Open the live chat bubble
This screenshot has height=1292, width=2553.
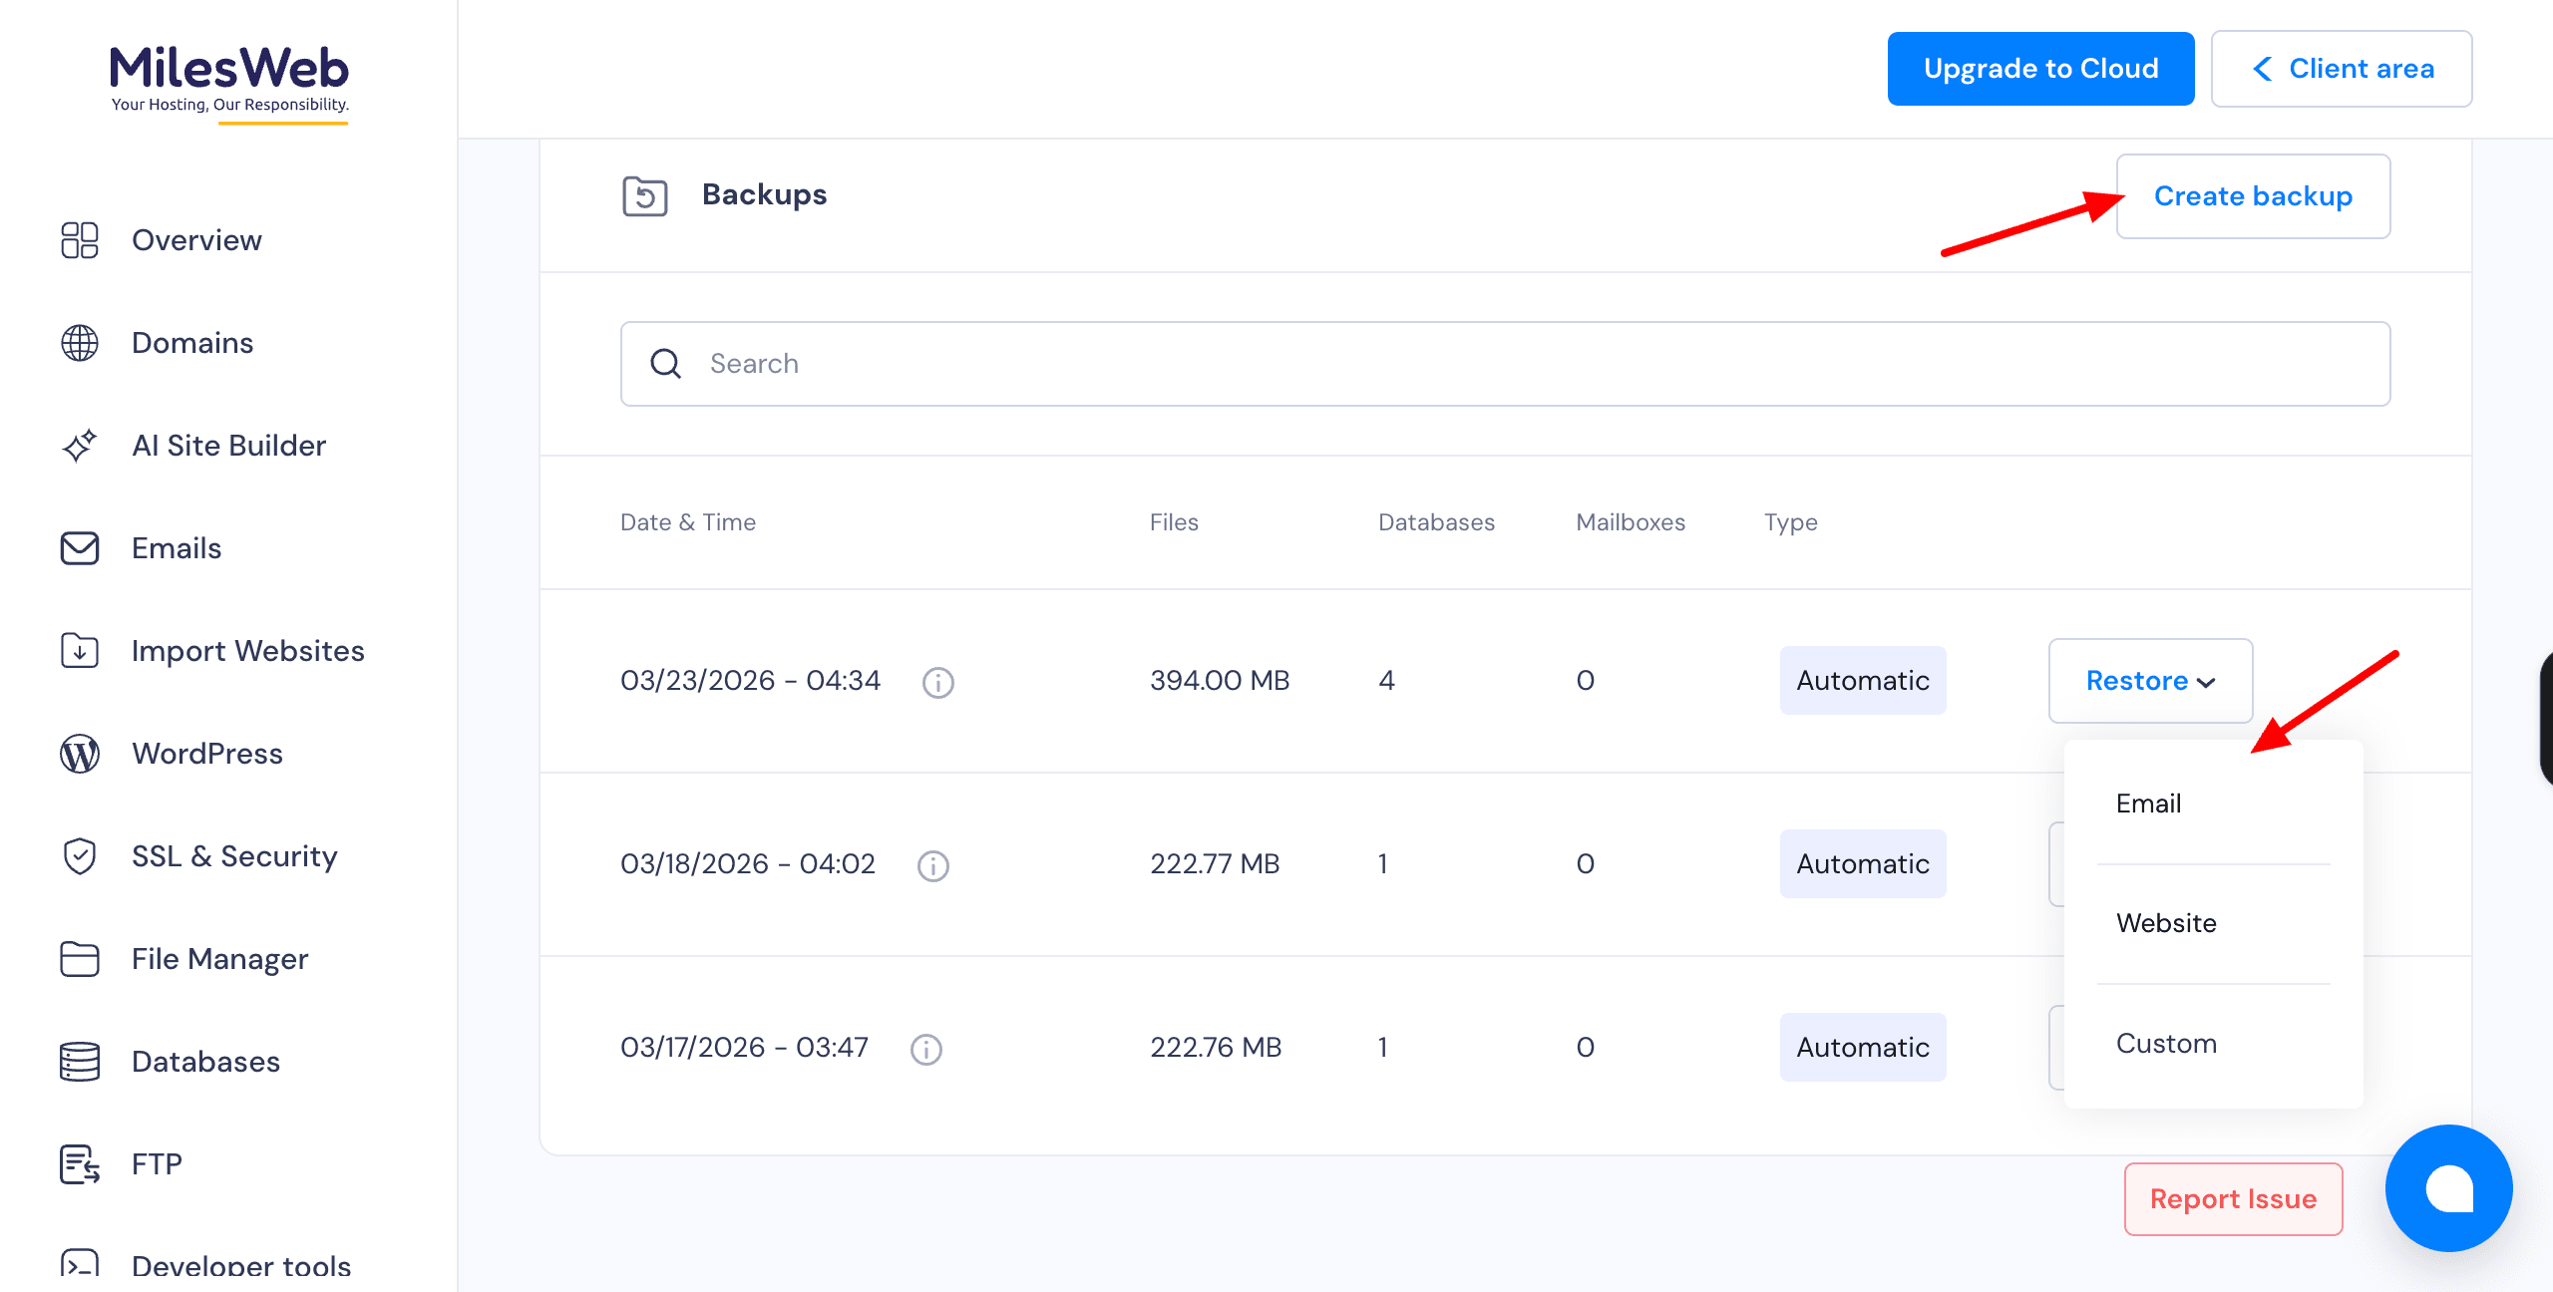pos(2448,1188)
